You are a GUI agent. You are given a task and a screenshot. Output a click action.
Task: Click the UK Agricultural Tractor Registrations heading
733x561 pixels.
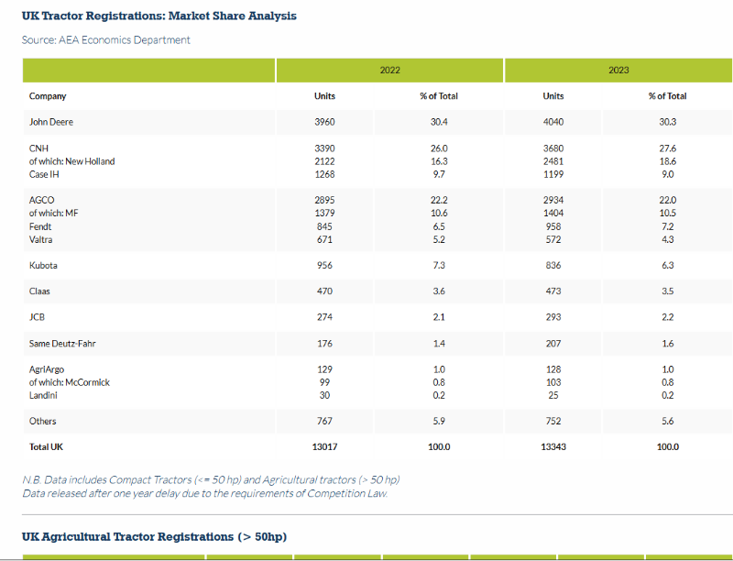click(x=154, y=536)
